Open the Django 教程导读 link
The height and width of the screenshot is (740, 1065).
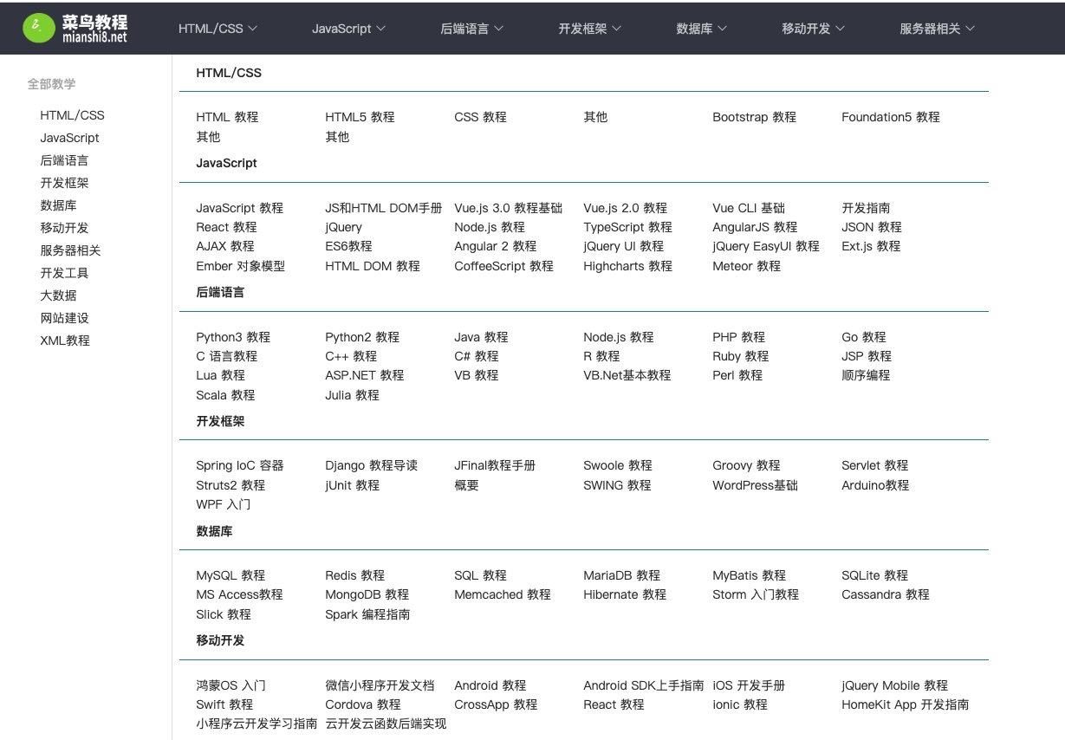click(371, 465)
